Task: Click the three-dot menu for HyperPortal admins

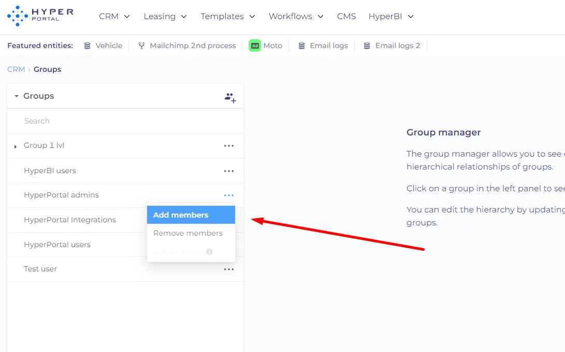Action: (x=229, y=195)
